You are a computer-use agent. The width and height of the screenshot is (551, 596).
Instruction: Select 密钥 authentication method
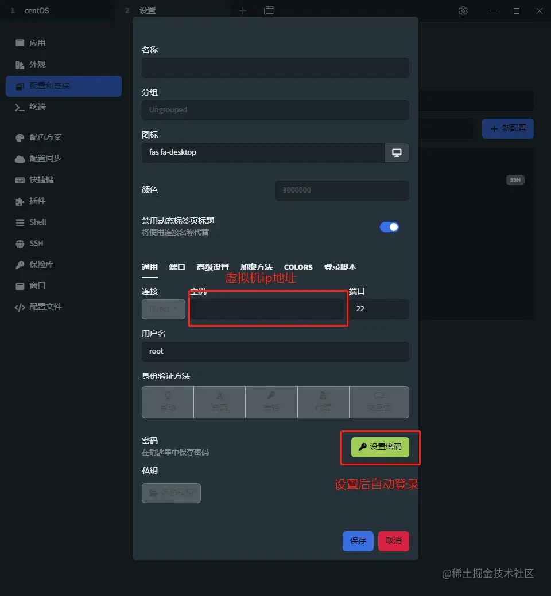click(271, 402)
